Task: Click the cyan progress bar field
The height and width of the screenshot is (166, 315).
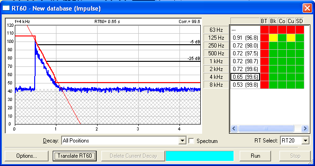Action: (200, 156)
